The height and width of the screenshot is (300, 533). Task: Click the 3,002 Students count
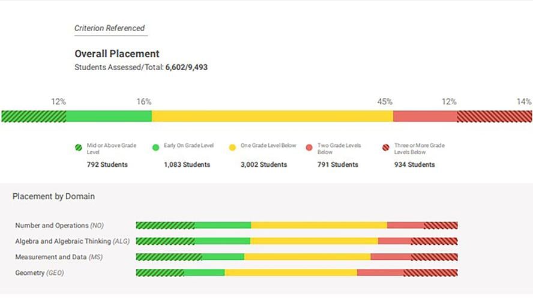point(263,164)
